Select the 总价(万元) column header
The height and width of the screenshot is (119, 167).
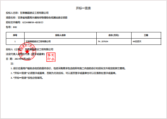pyautogui.click(x=114, y=35)
